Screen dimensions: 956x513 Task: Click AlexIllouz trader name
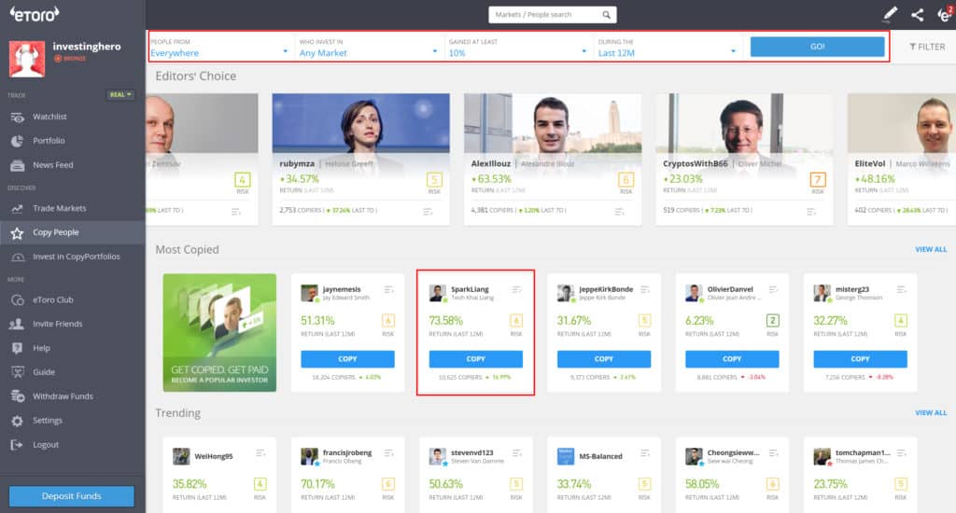[x=491, y=164]
